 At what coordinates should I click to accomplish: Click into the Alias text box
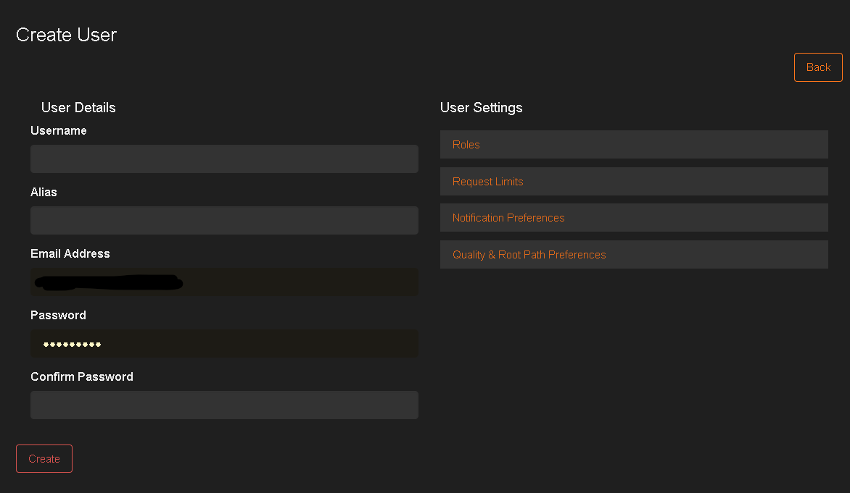(x=224, y=220)
